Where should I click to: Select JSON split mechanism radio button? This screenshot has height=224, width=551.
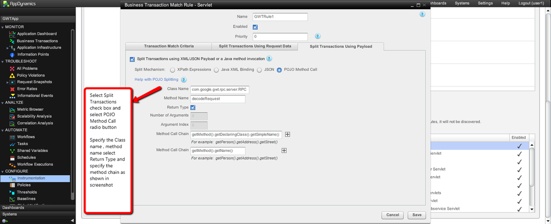pos(260,70)
